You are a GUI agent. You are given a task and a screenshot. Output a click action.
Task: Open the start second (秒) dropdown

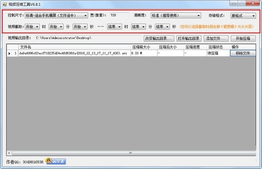click(80, 27)
